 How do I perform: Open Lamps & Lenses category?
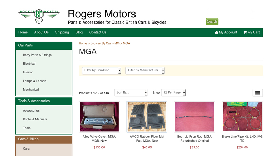34,81
